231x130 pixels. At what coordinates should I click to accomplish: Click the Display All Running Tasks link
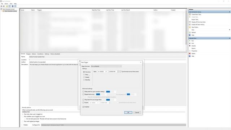click(199, 22)
